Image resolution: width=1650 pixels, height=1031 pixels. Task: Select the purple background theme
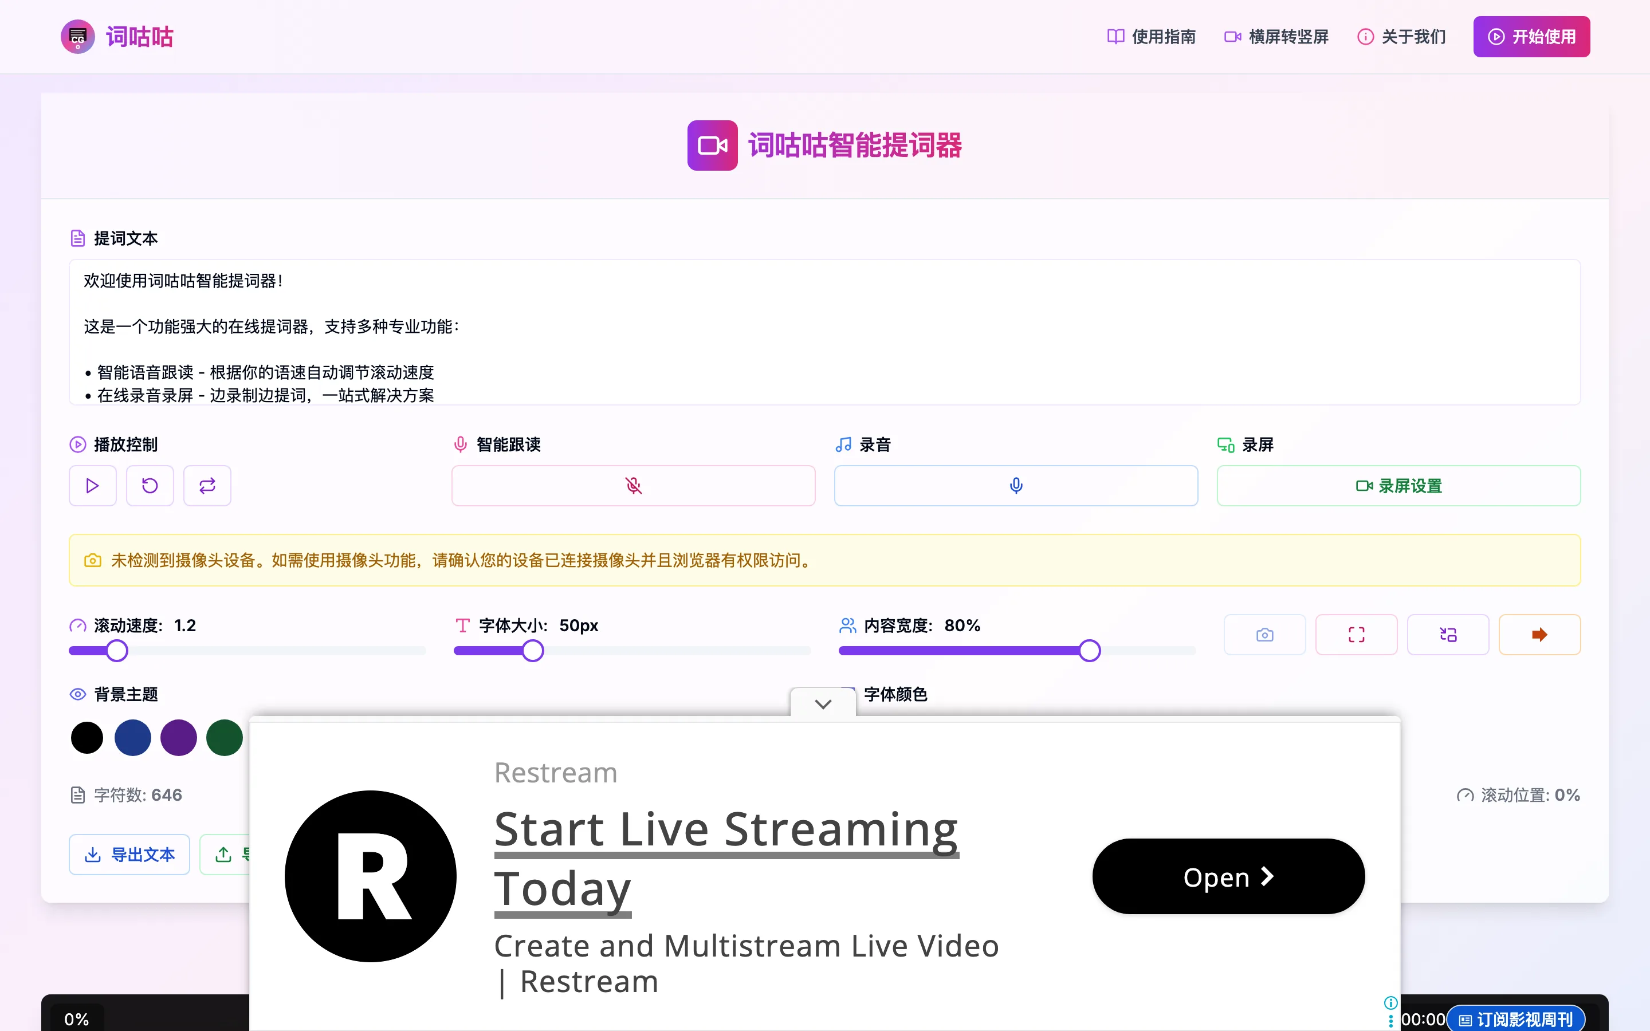179,738
